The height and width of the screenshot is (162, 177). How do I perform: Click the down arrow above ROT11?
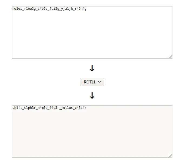pos(92,68)
